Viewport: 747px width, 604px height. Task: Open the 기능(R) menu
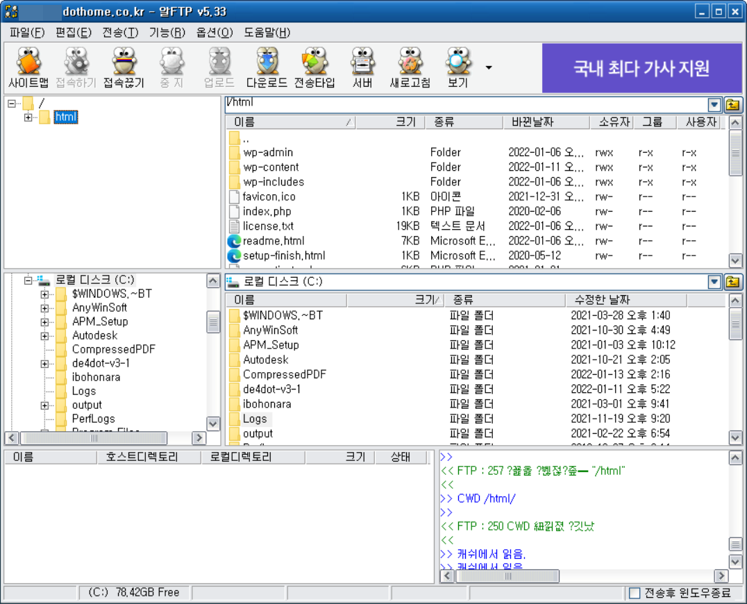[x=167, y=33]
